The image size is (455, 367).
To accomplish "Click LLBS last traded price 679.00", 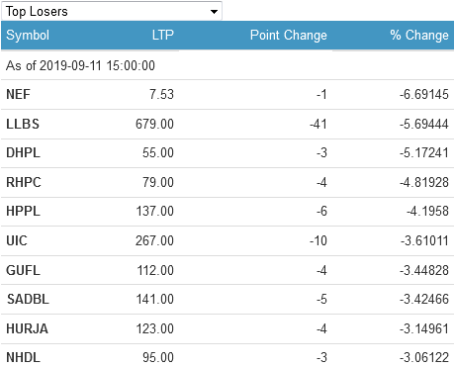I will pos(154,124).
